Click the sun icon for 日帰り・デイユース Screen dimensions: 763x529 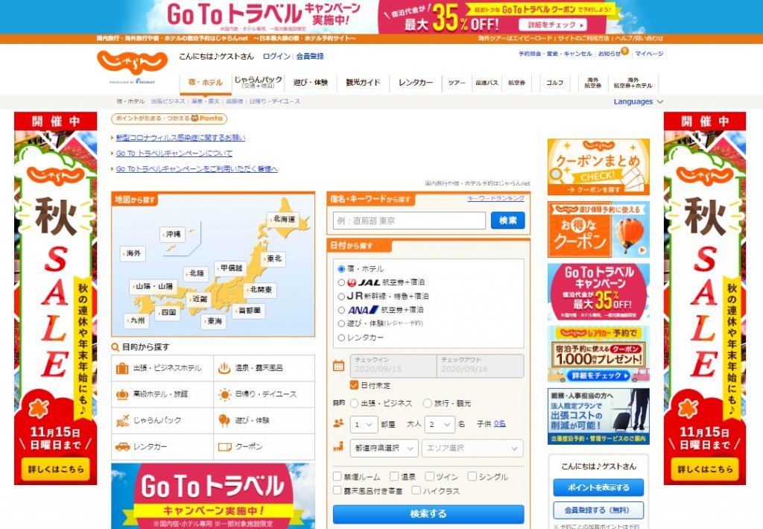click(224, 394)
